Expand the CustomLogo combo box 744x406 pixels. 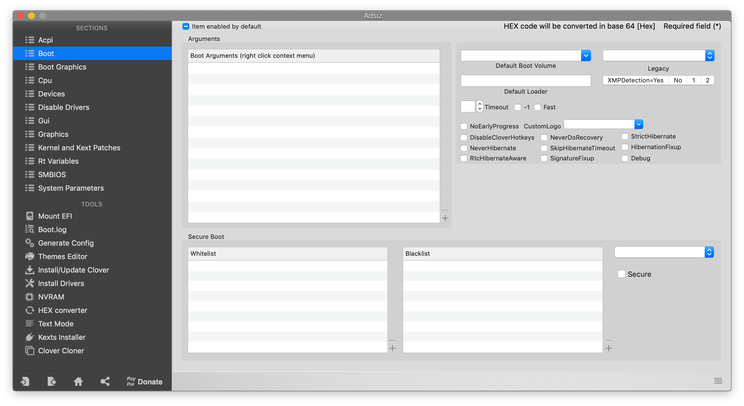[639, 124]
